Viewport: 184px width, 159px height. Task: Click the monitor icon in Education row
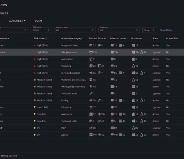pyautogui.click(x=112, y=107)
